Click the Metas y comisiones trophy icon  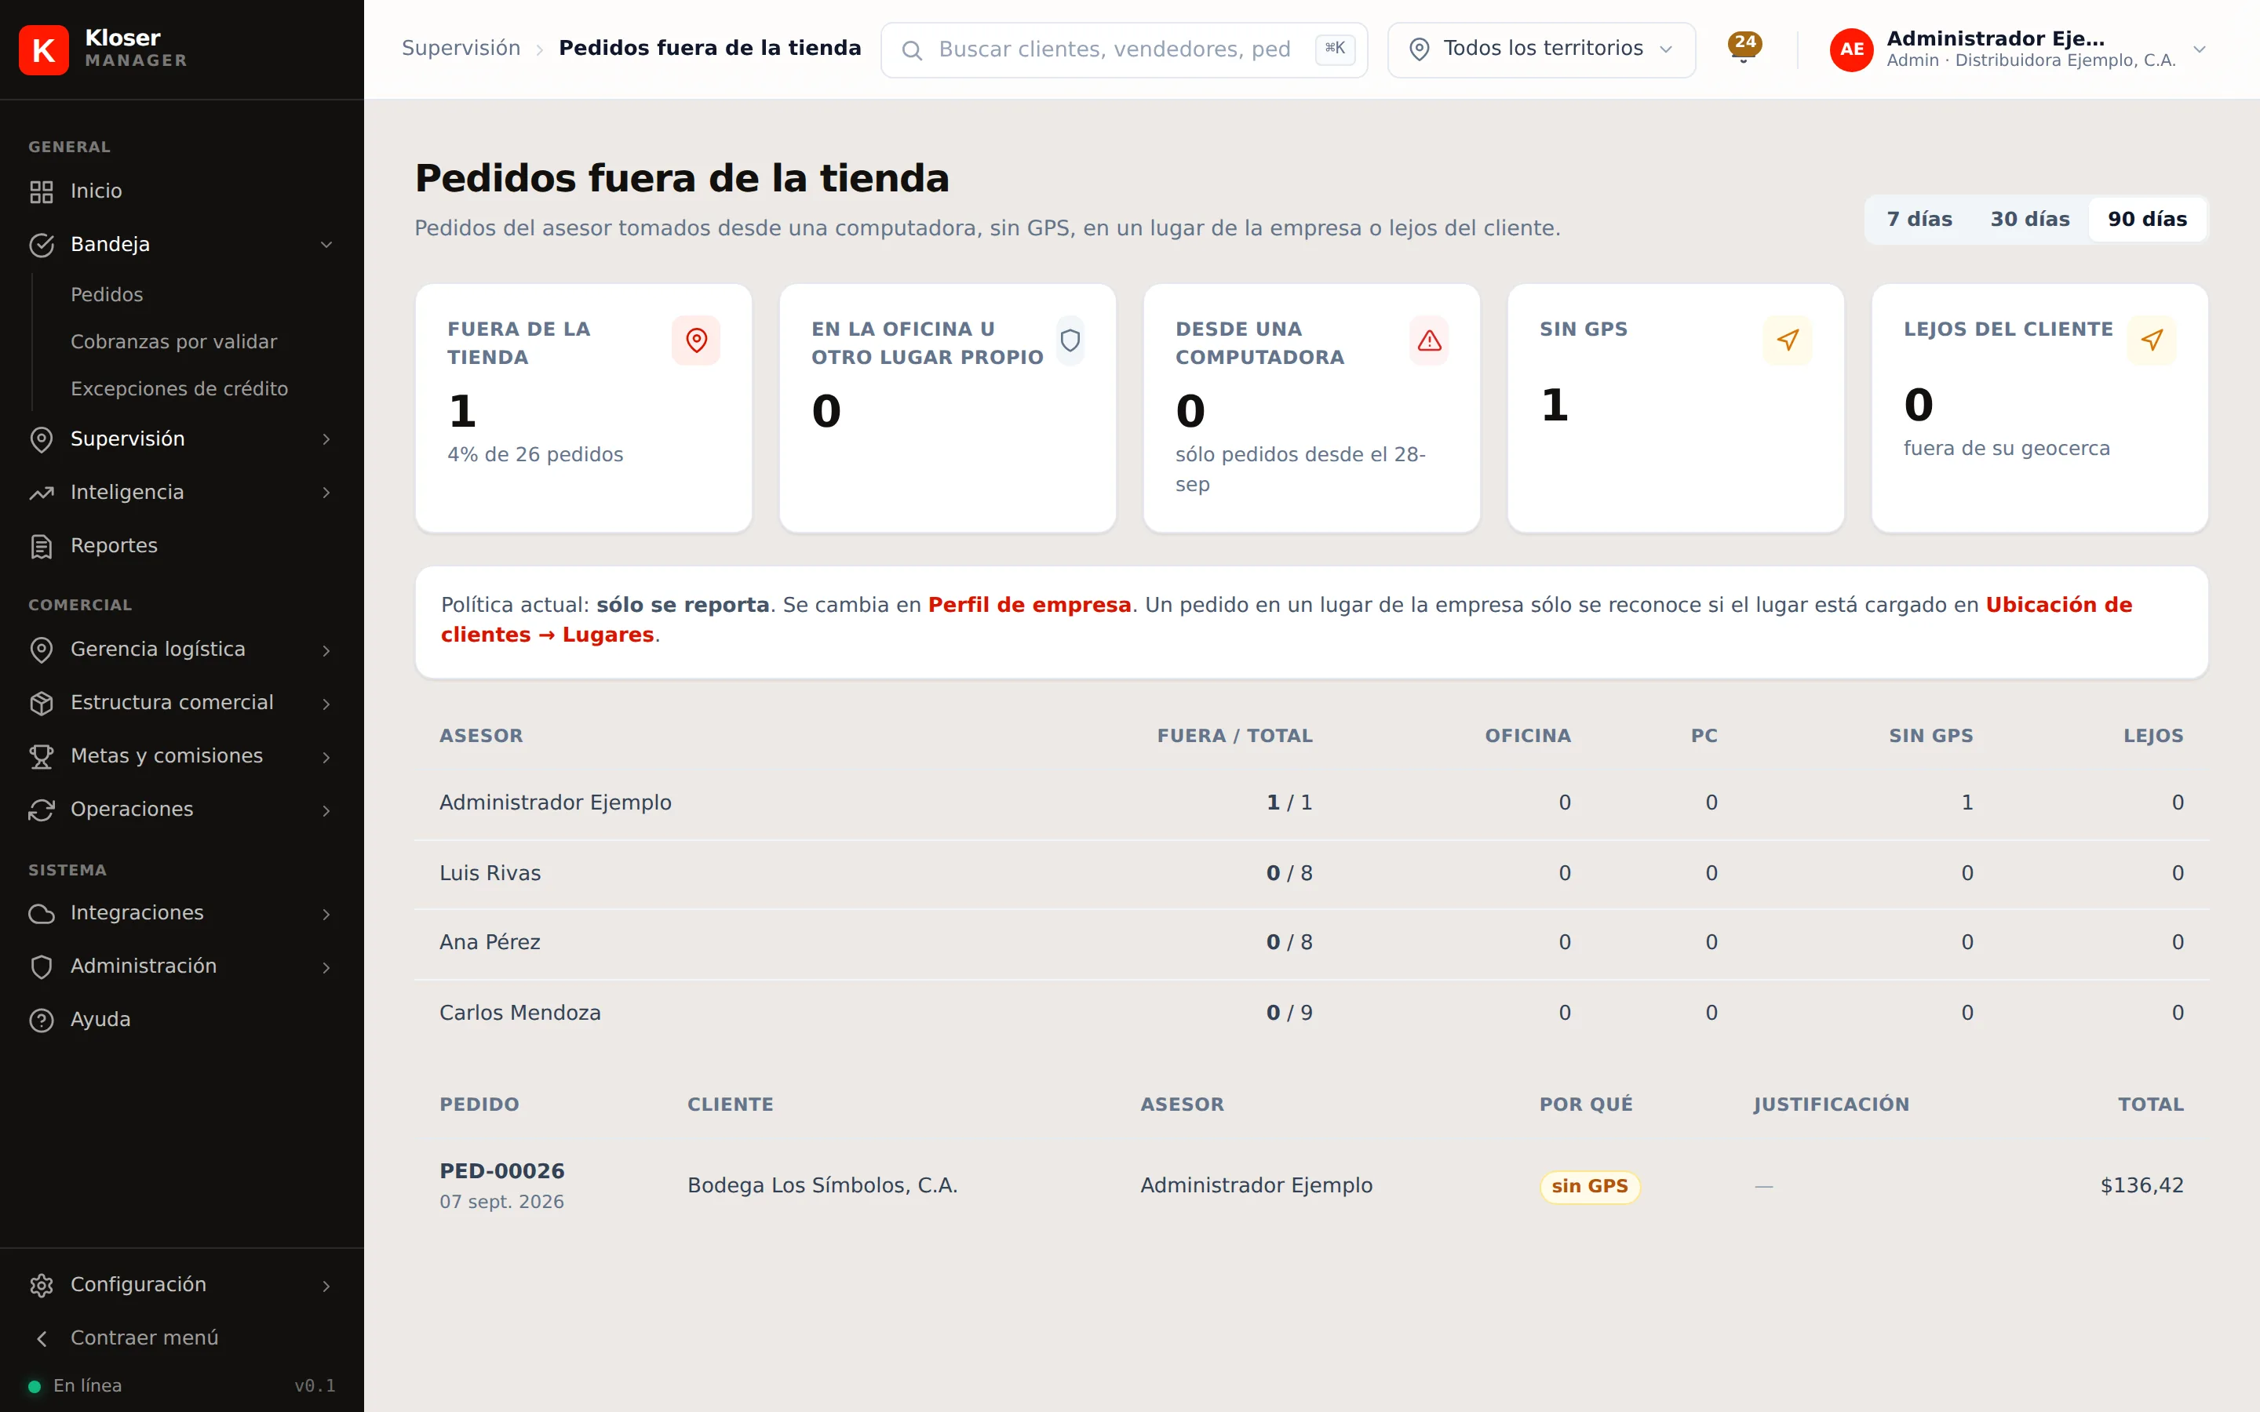click(x=41, y=755)
